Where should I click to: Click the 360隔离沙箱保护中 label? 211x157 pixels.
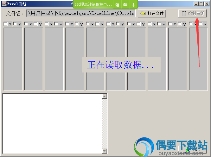93,4
